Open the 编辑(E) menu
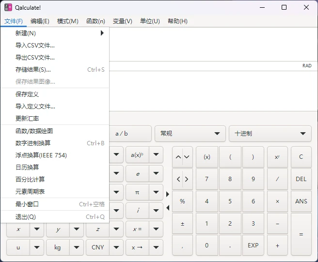The height and width of the screenshot is (262, 318). pos(40,21)
